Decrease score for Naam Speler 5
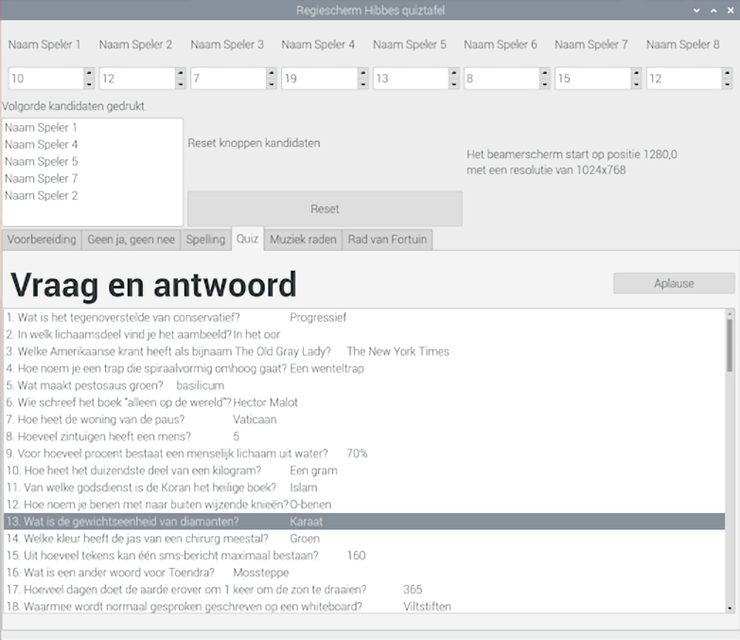 [x=453, y=84]
